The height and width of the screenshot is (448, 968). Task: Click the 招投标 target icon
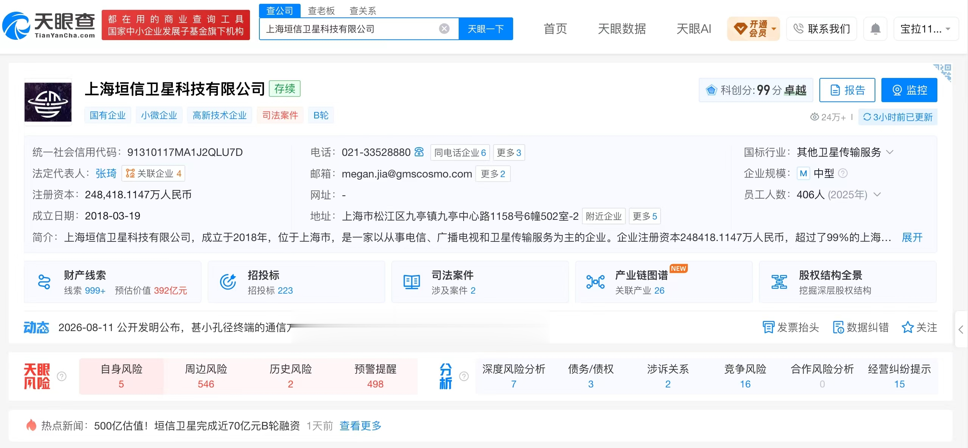click(x=228, y=282)
